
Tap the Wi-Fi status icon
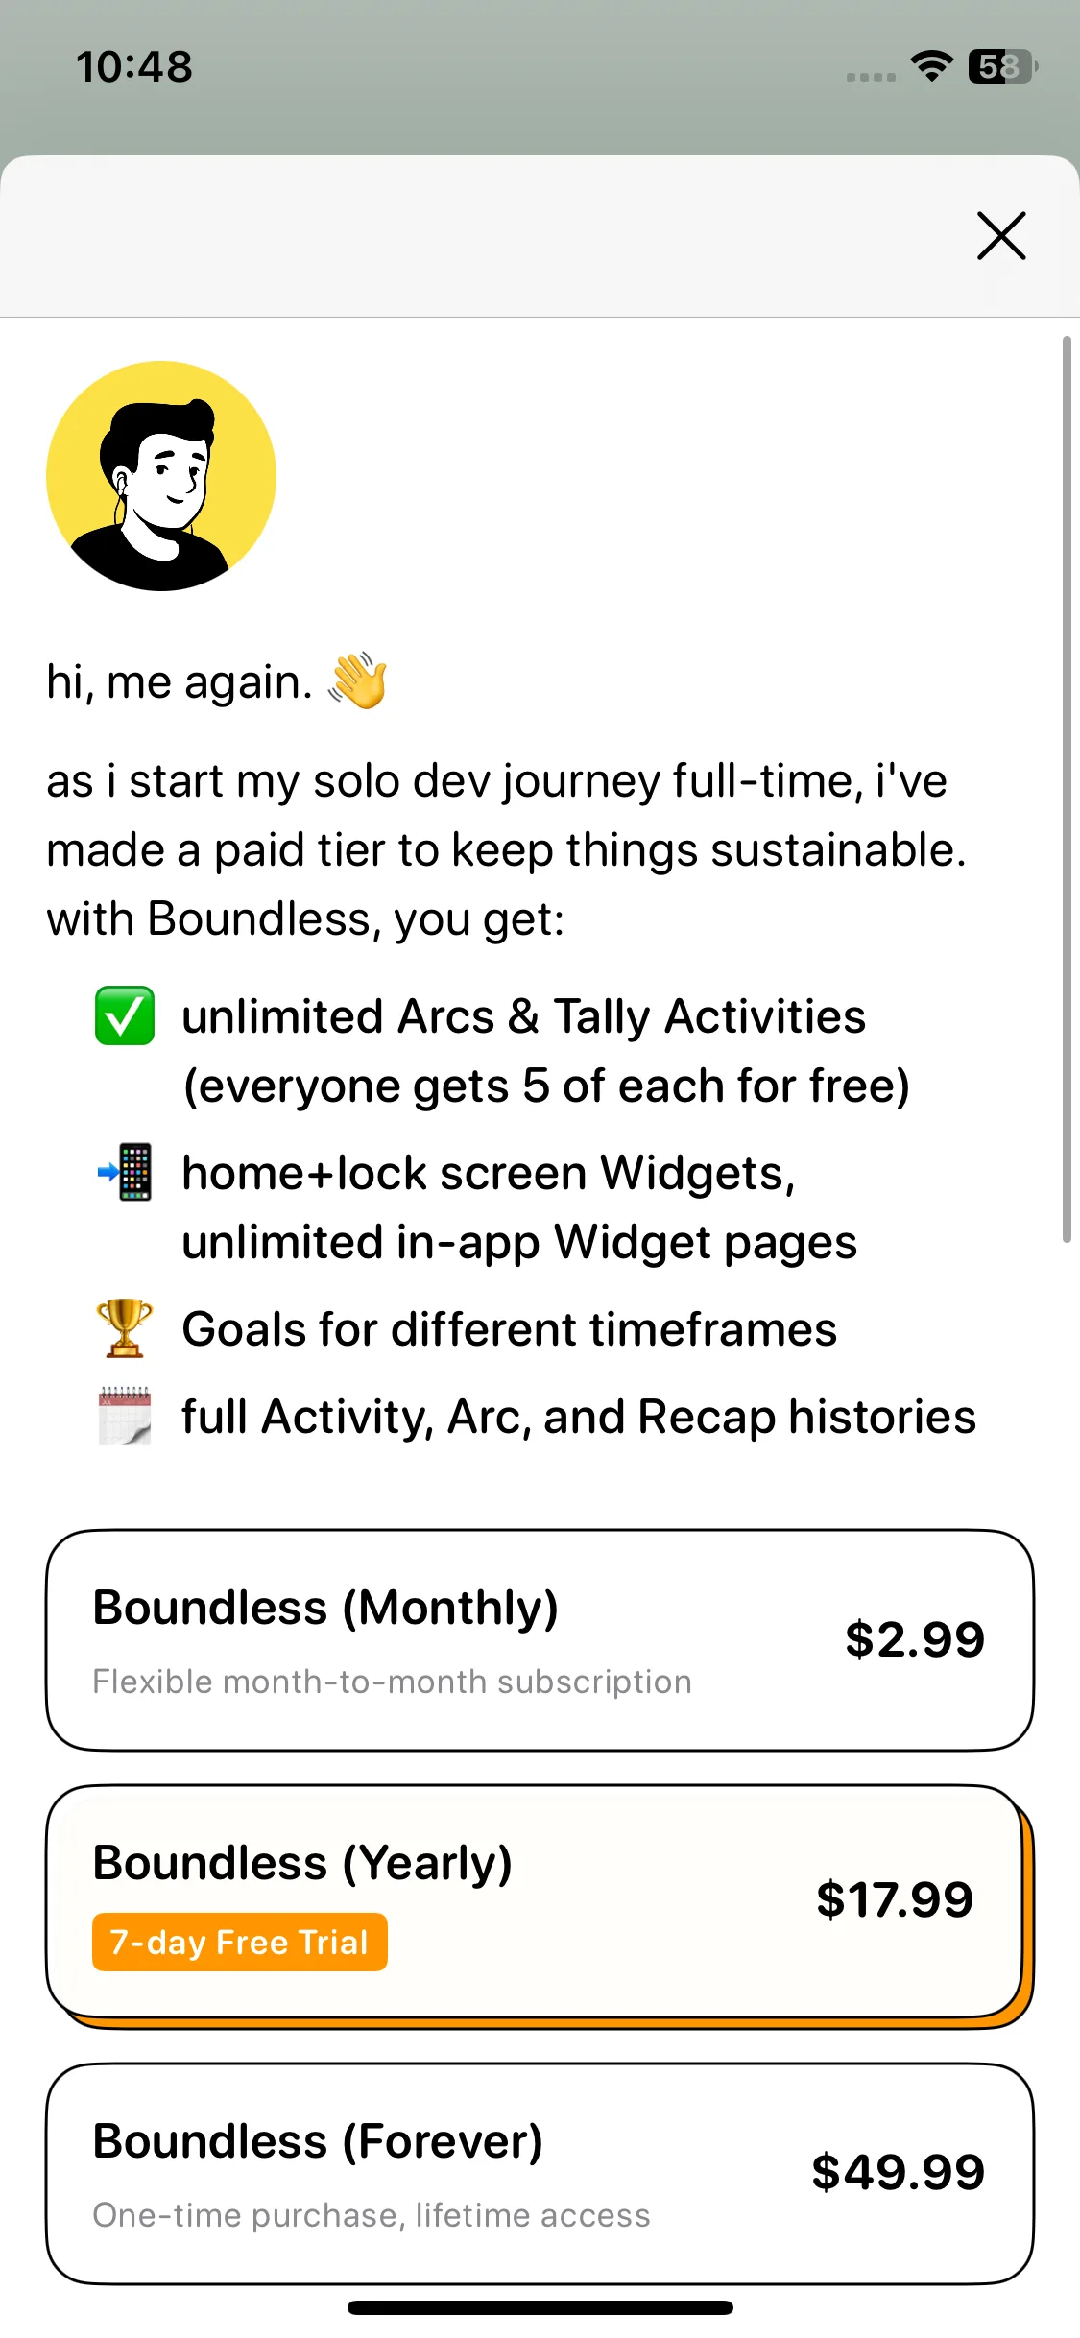point(931,66)
